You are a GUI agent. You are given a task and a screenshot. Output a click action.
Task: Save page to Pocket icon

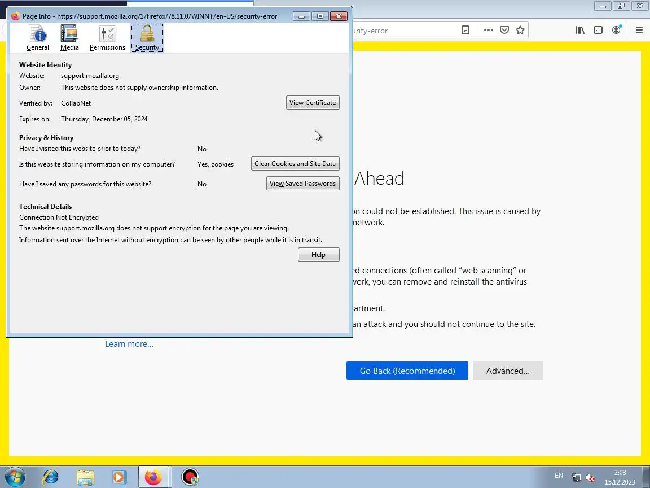point(504,30)
